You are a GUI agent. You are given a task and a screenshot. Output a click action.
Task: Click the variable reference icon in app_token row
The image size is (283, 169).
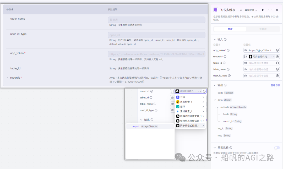(x=277, y=50)
